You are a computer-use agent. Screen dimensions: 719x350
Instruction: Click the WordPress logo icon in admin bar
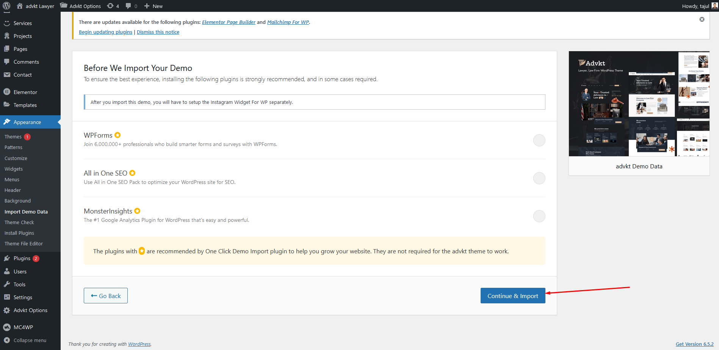click(x=6, y=6)
